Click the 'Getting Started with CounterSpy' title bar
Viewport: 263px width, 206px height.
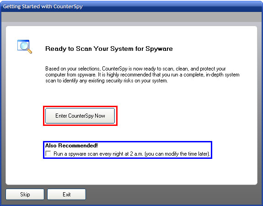coord(132,6)
